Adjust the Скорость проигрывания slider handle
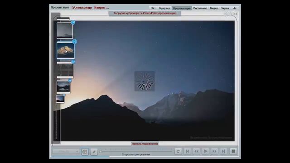290x163 pixels. (101, 151)
